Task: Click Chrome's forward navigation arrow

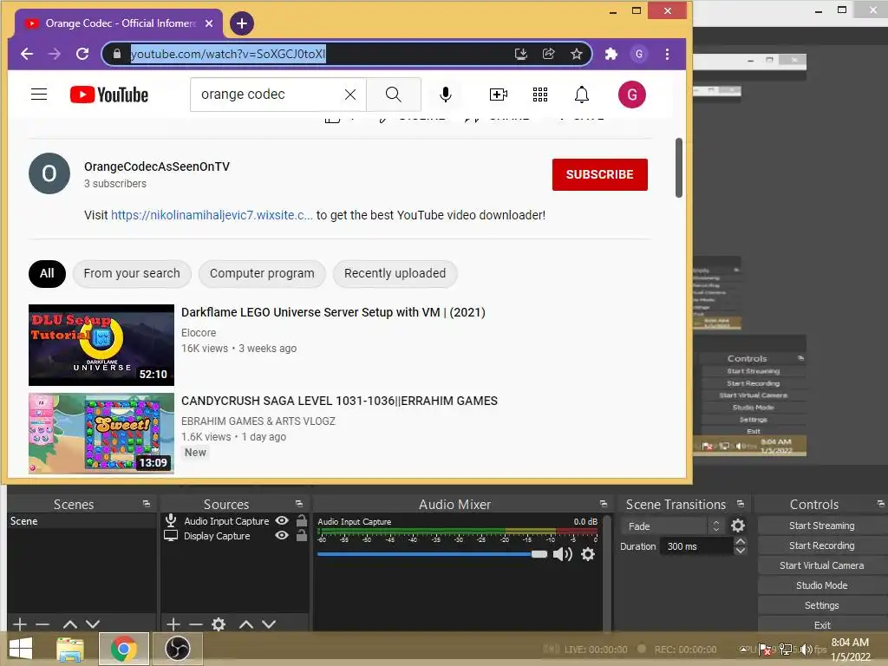Action: (x=55, y=54)
